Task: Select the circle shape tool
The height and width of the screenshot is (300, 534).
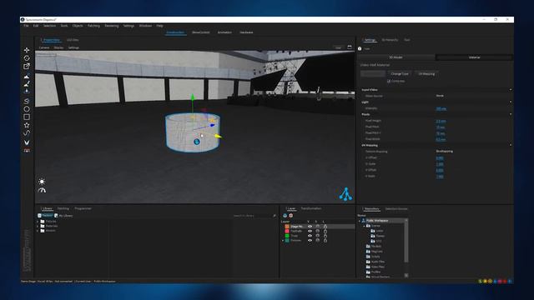Action: coord(27,109)
